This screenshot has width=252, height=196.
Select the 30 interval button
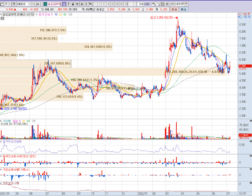click(117, 4)
